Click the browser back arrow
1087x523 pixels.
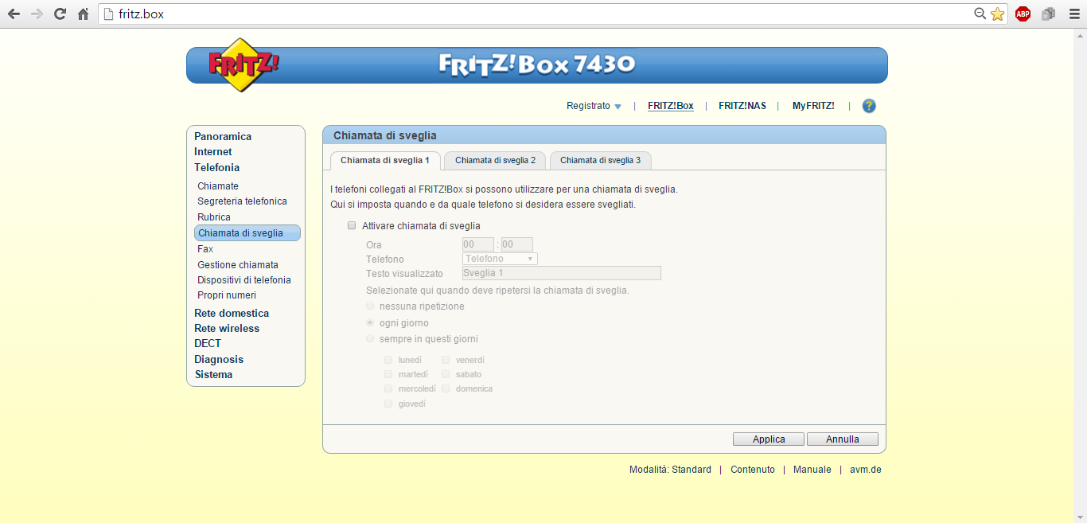[14, 14]
